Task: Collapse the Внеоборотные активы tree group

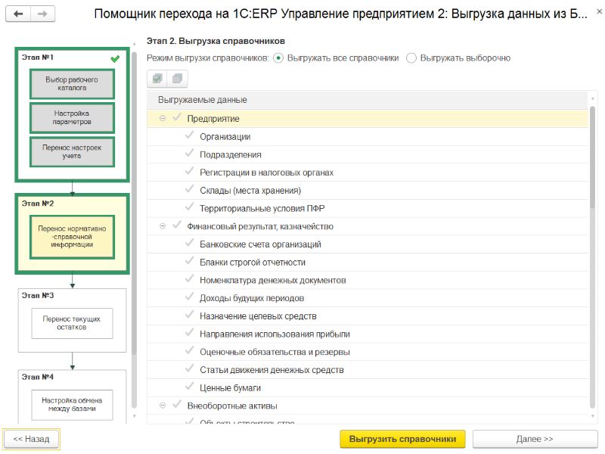Action: click(x=163, y=406)
